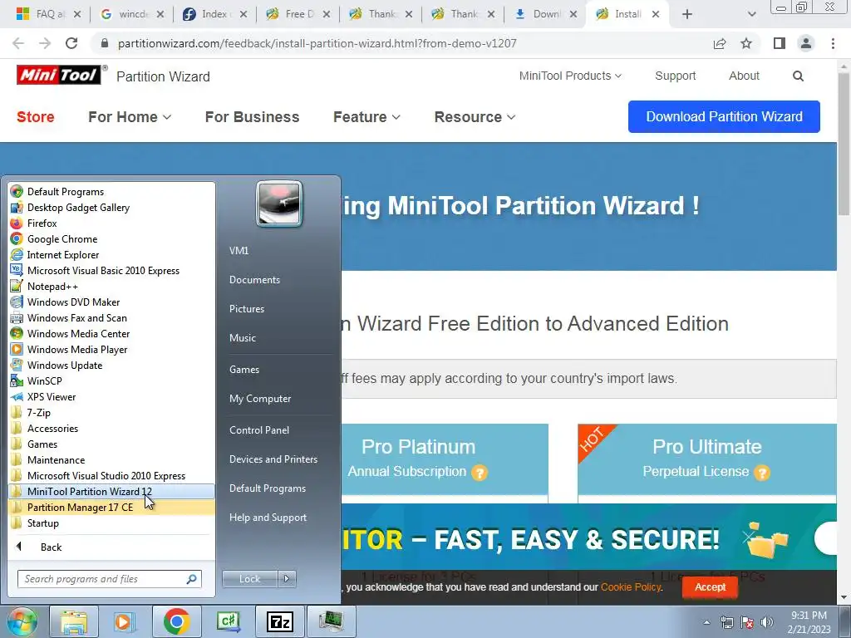Open Devices and Printers

[x=273, y=459]
